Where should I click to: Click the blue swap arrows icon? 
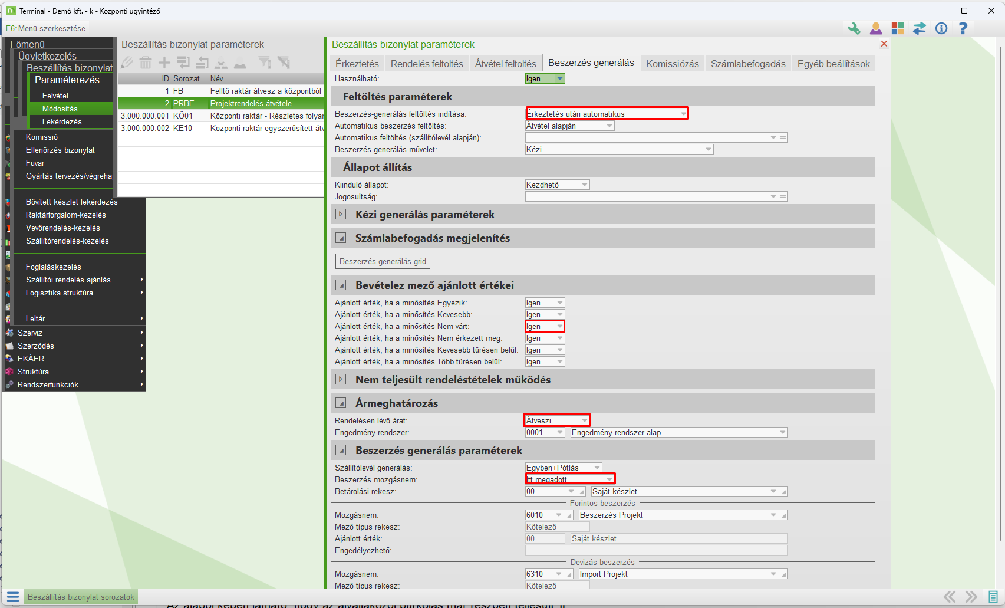pos(920,28)
